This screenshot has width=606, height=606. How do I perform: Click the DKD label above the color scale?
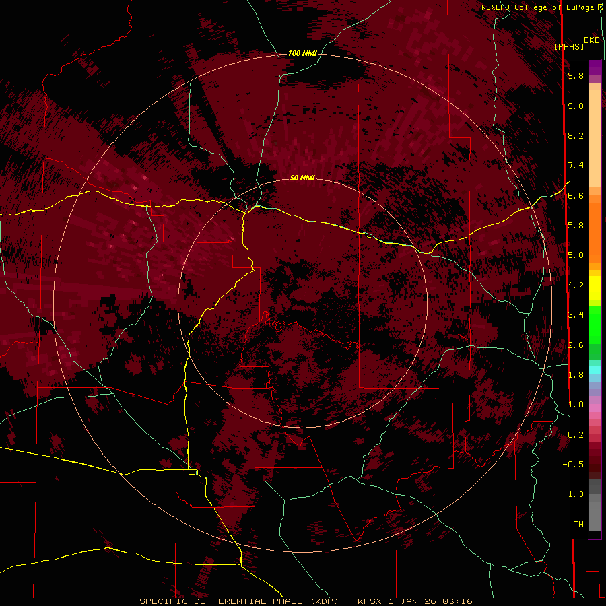pyautogui.click(x=591, y=40)
